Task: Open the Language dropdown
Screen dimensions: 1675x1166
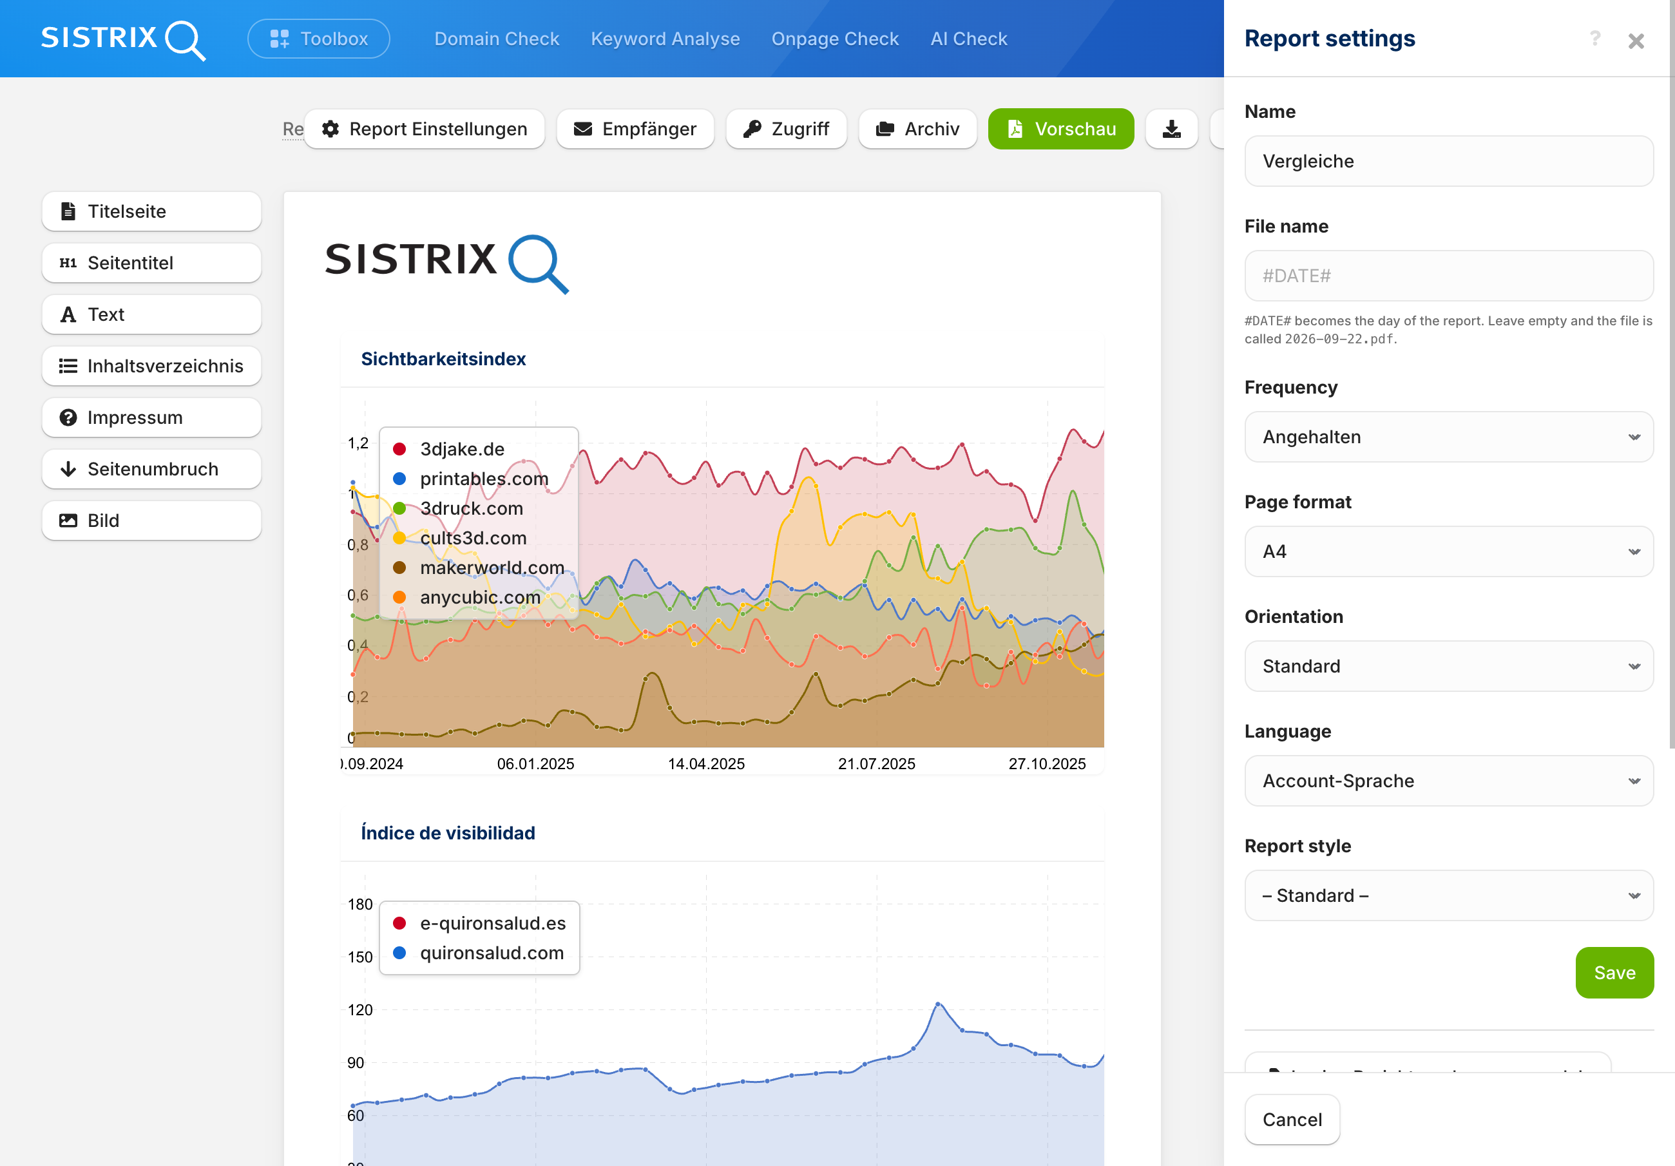Action: click(x=1449, y=781)
